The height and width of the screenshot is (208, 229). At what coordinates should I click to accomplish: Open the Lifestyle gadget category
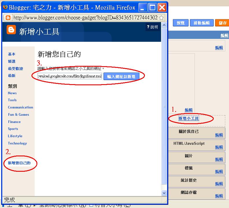tap(15, 136)
